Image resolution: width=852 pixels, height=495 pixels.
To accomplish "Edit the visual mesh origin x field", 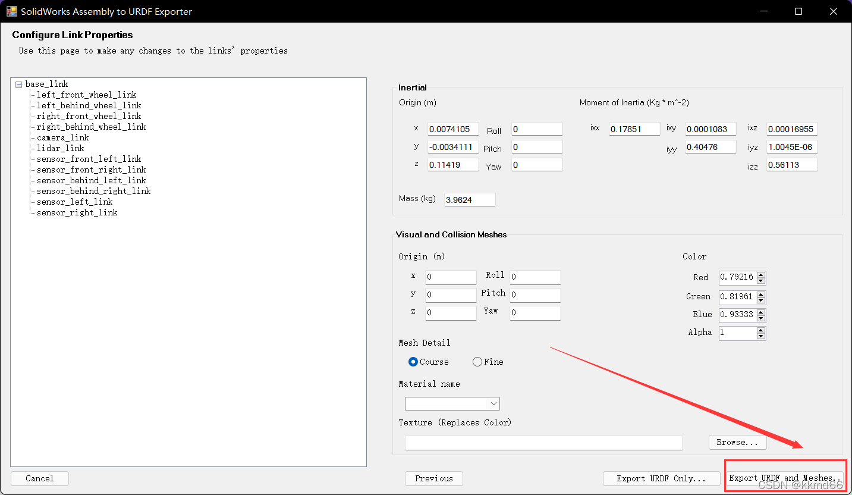I will coord(451,277).
